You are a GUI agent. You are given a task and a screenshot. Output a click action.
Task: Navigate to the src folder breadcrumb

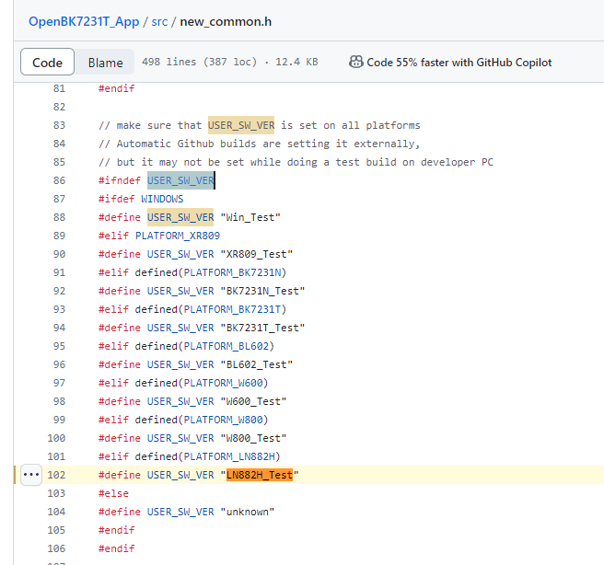click(159, 20)
